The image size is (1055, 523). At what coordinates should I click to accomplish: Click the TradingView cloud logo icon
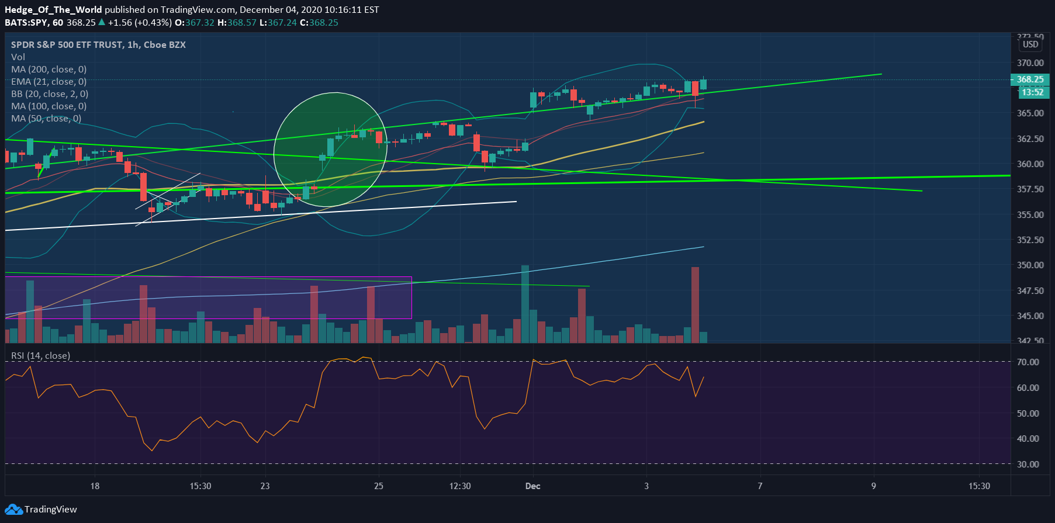click(13, 510)
